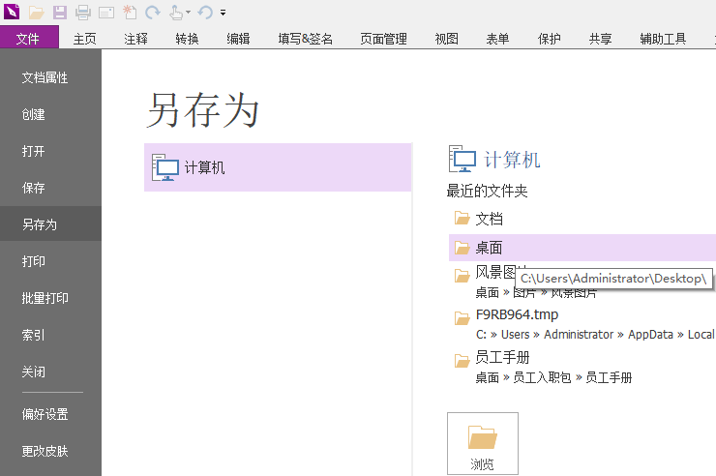
Task: Switch to the 主页 tab
Action: point(85,39)
